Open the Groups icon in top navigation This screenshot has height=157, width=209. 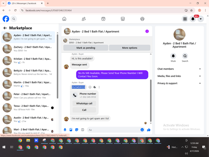pyautogui.click(x=142, y=19)
